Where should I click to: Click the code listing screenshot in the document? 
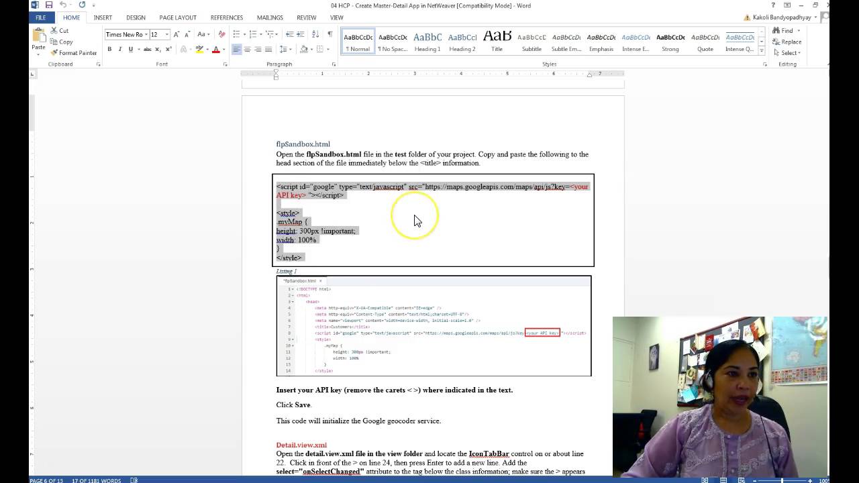pos(434,325)
